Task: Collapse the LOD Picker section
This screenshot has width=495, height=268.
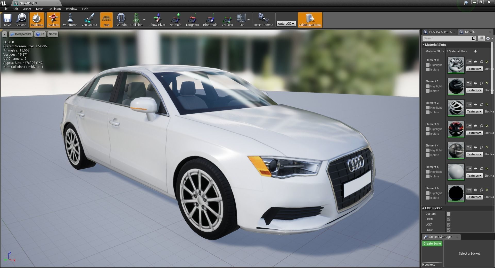Action: [x=423, y=208]
